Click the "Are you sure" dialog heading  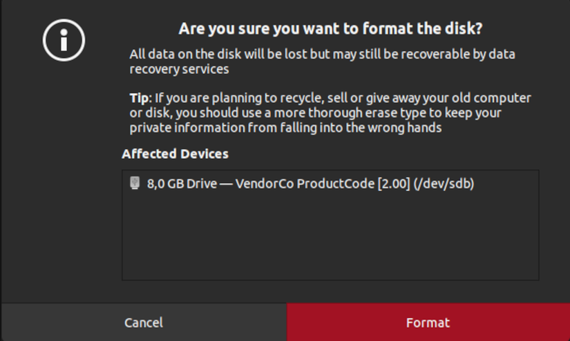click(330, 29)
